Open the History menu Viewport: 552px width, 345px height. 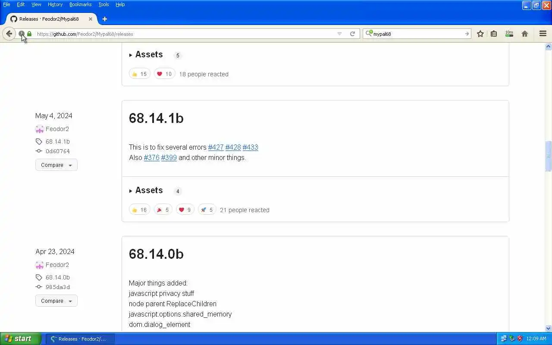55,4
